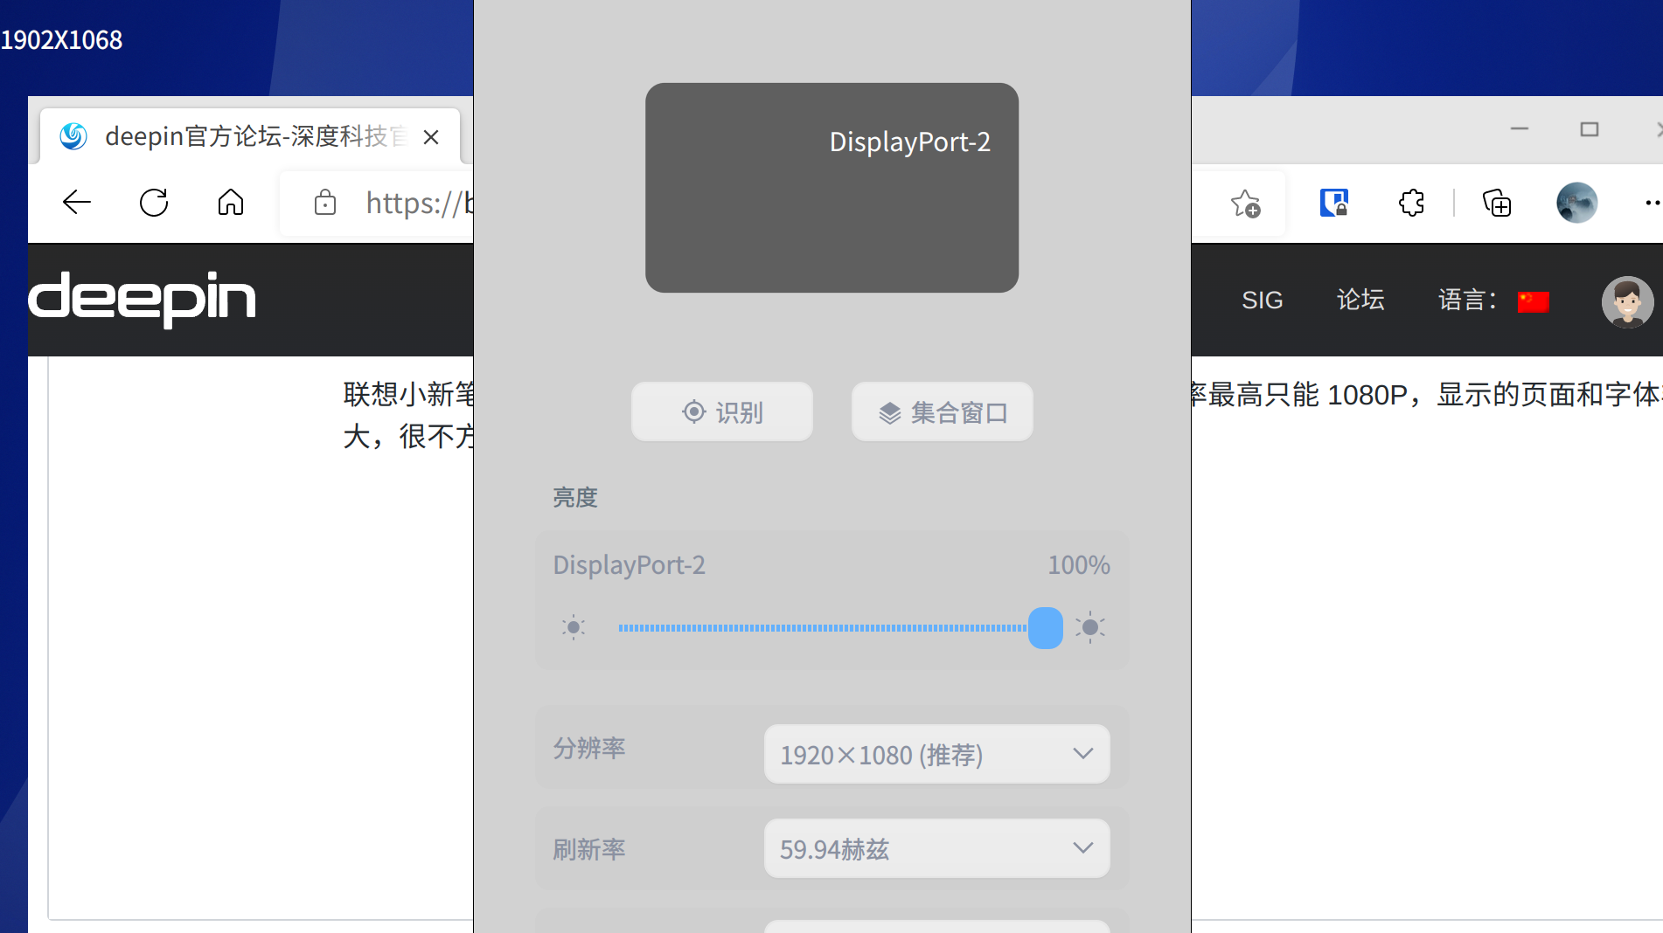The width and height of the screenshot is (1663, 933).
Task: Open the browser home page
Action: 231,203
